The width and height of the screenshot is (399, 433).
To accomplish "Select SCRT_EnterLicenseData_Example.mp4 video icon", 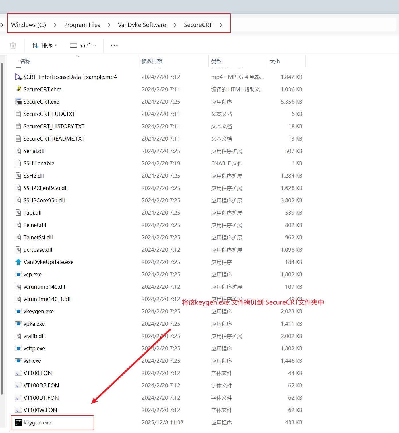I will point(18,77).
